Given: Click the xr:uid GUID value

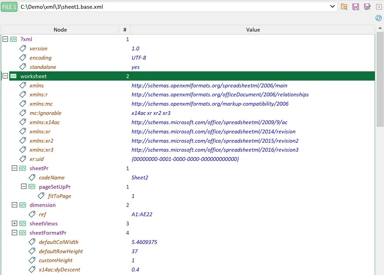Looking at the screenshot, I should [x=185, y=159].
